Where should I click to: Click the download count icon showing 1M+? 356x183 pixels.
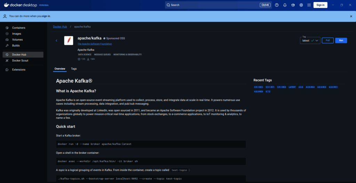tap(88, 59)
